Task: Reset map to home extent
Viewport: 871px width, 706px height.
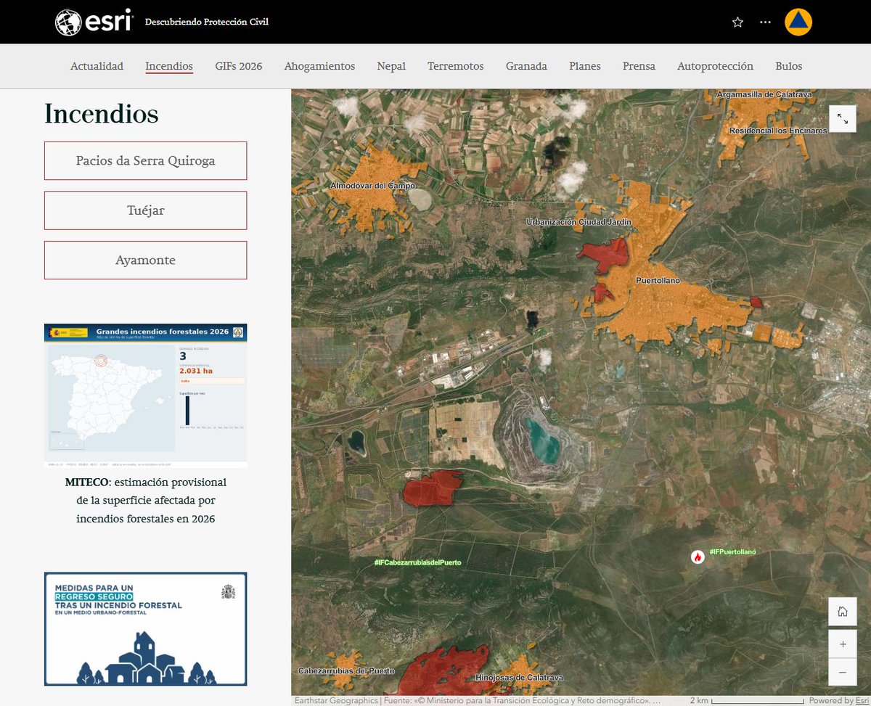Action: pyautogui.click(x=842, y=611)
